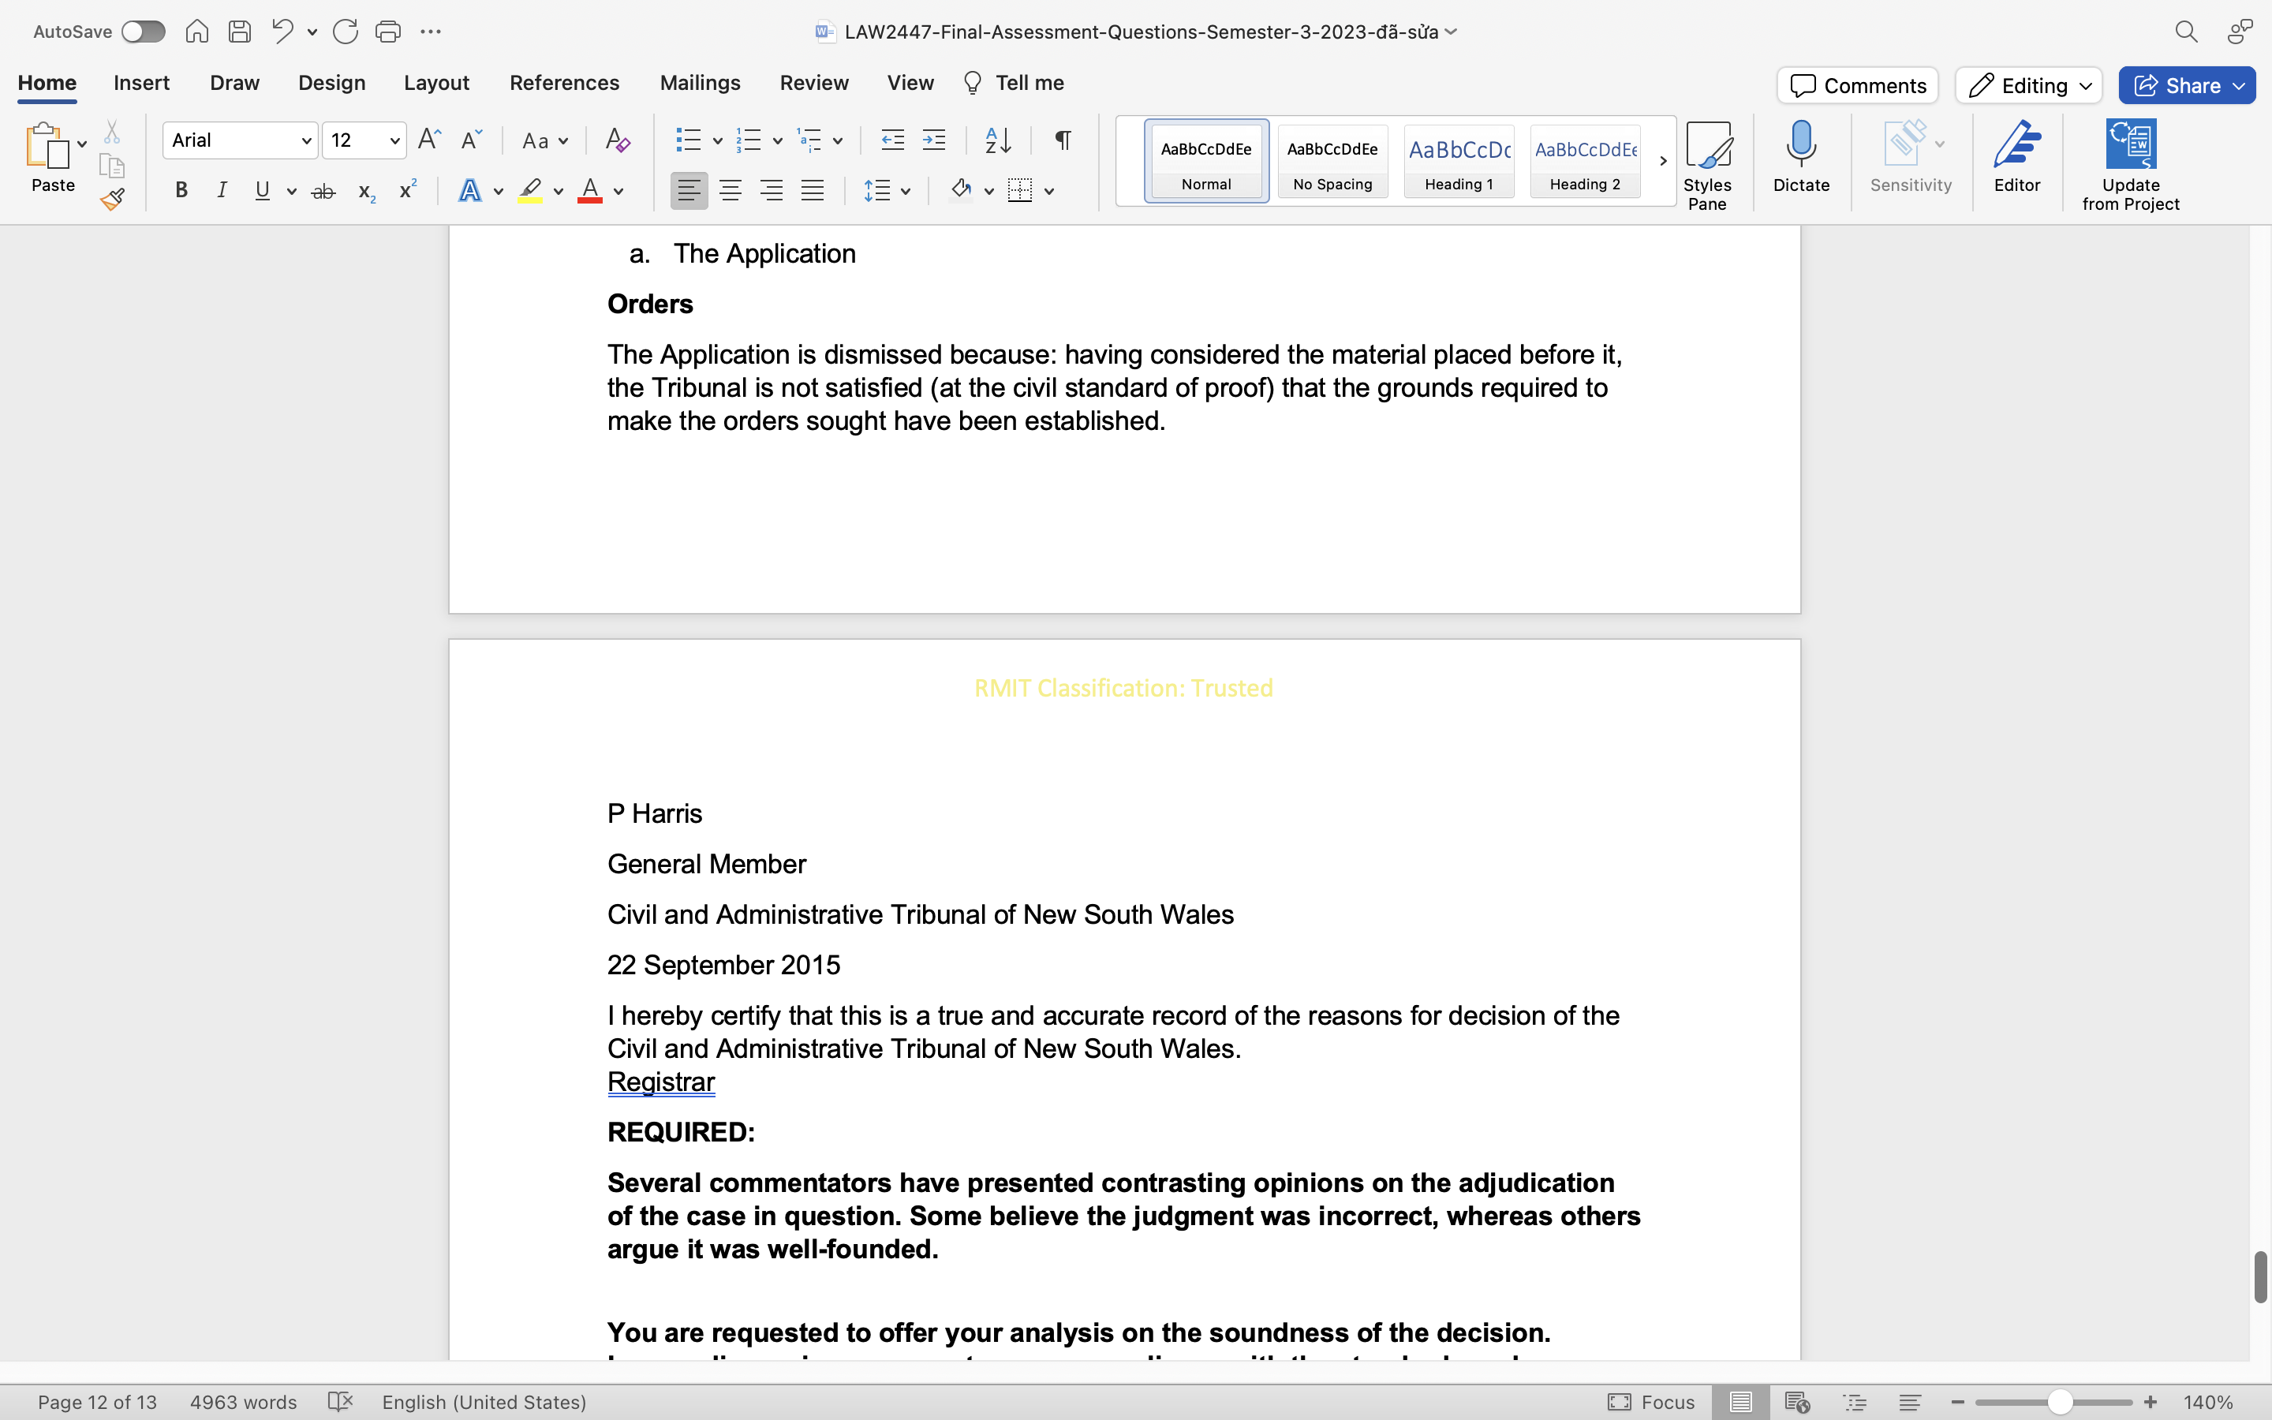Click the Sort A to Z icon

998,141
